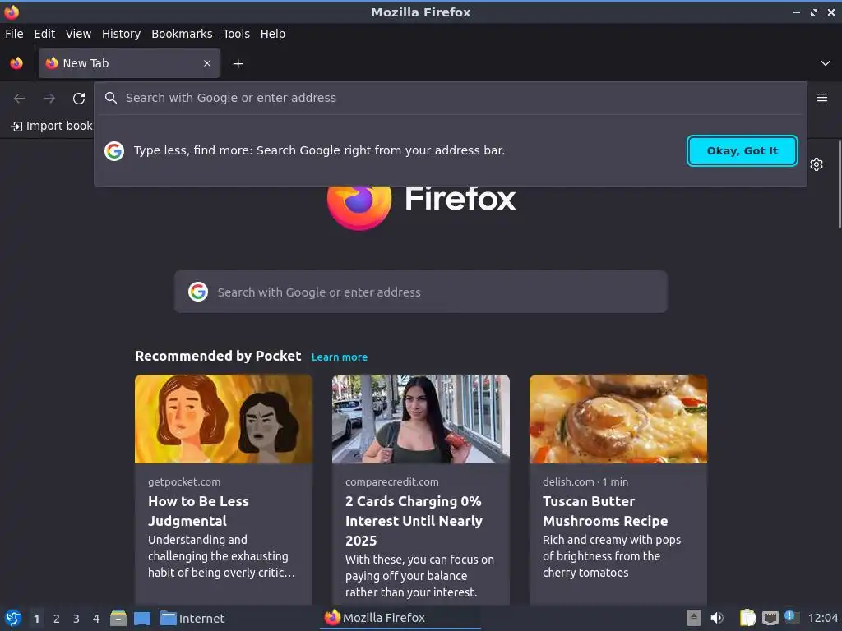The image size is (842, 631).
Task: Click the show desktop taskbar icon
Action: point(142,619)
